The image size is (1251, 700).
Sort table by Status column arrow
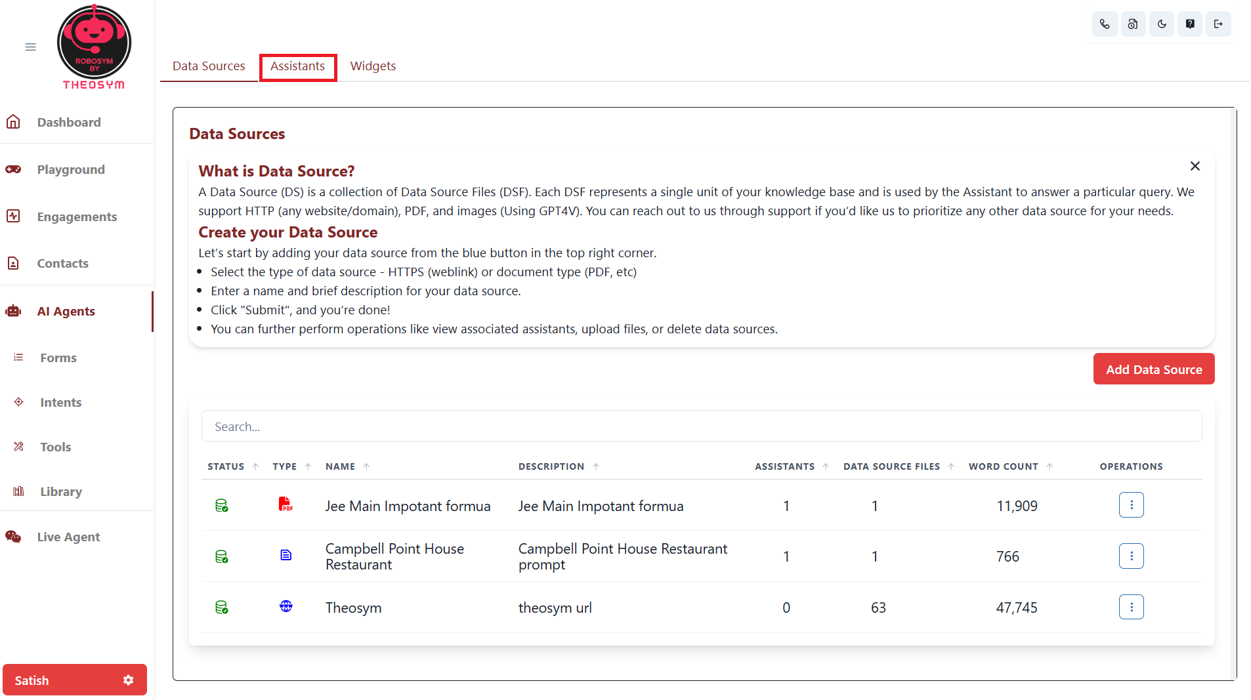(x=256, y=466)
